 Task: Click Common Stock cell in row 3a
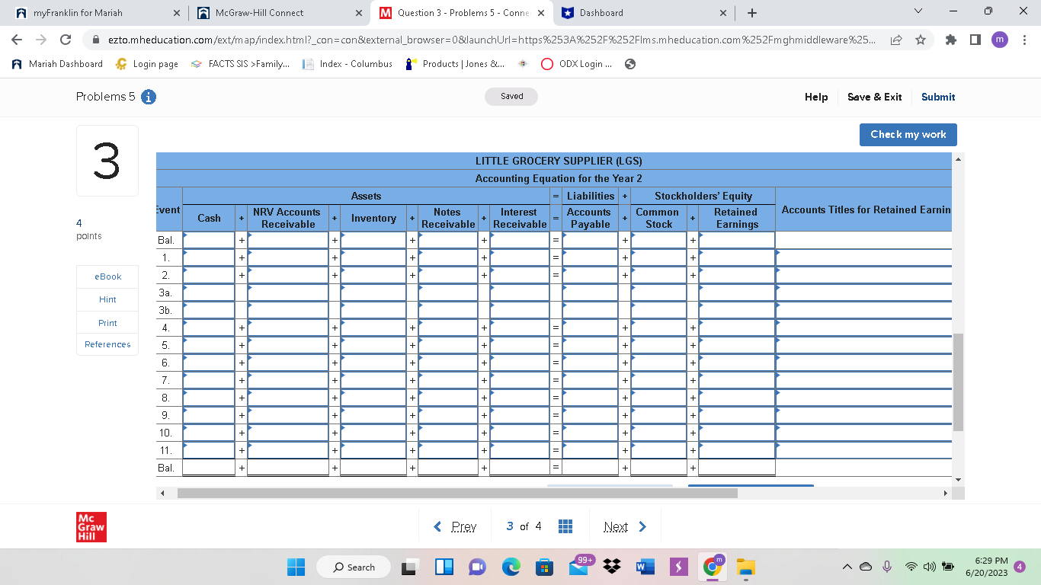(659, 292)
